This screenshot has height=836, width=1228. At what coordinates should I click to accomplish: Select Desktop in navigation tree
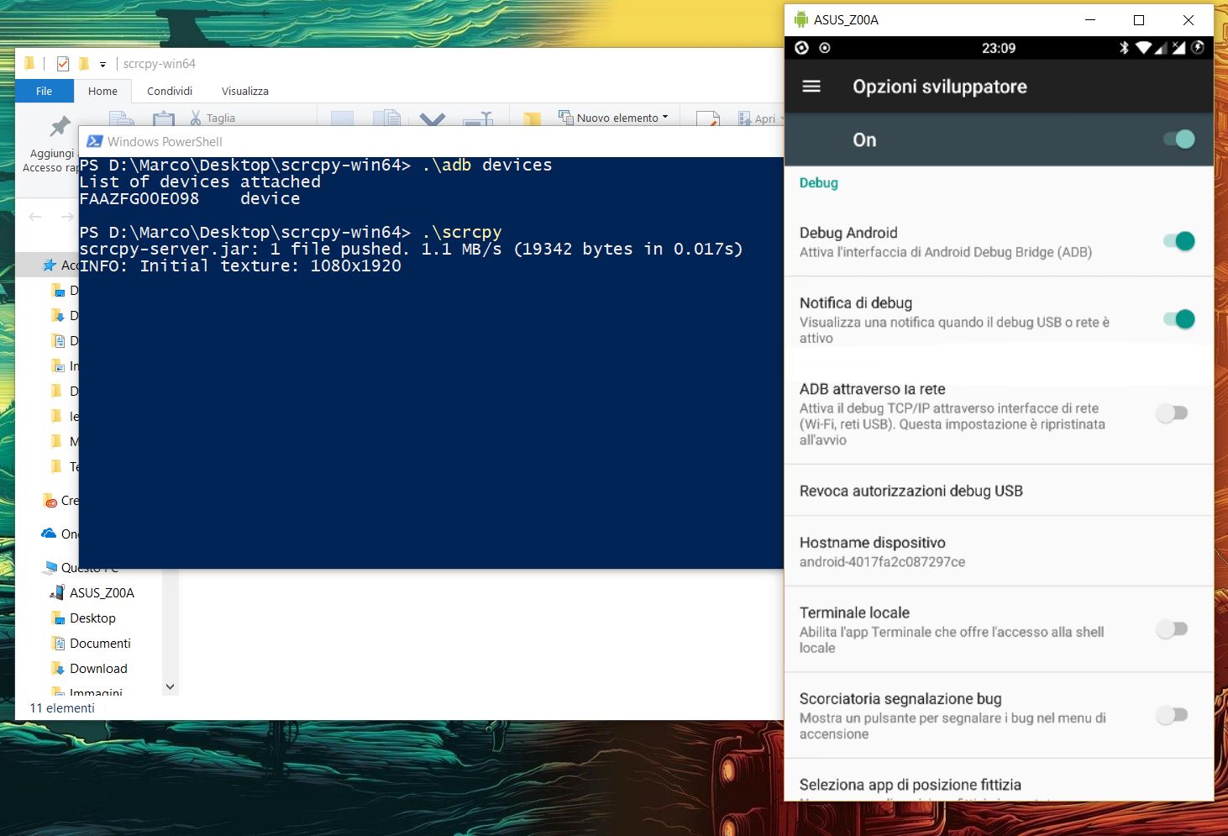coord(92,618)
